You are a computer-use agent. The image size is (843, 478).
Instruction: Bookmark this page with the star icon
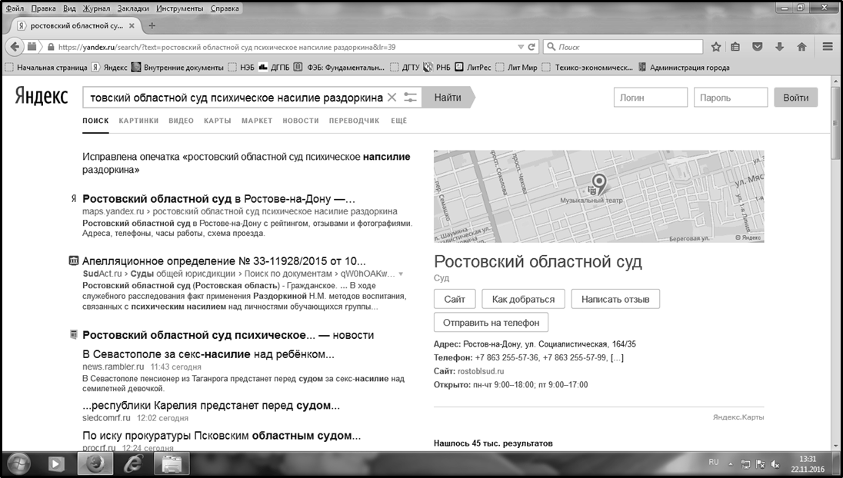click(x=715, y=47)
